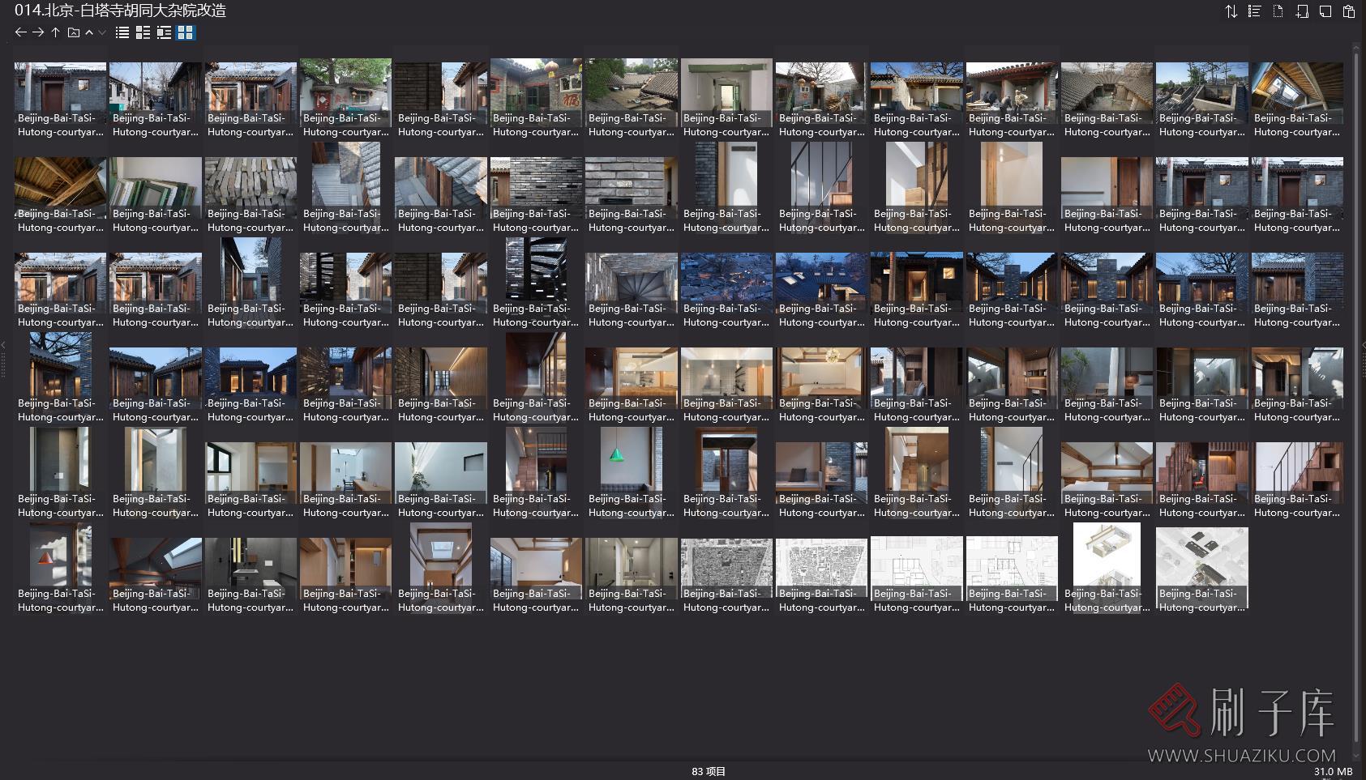Image resolution: width=1366 pixels, height=780 pixels.
Task: Select the large thumbnails grid view
Action: 186,32
